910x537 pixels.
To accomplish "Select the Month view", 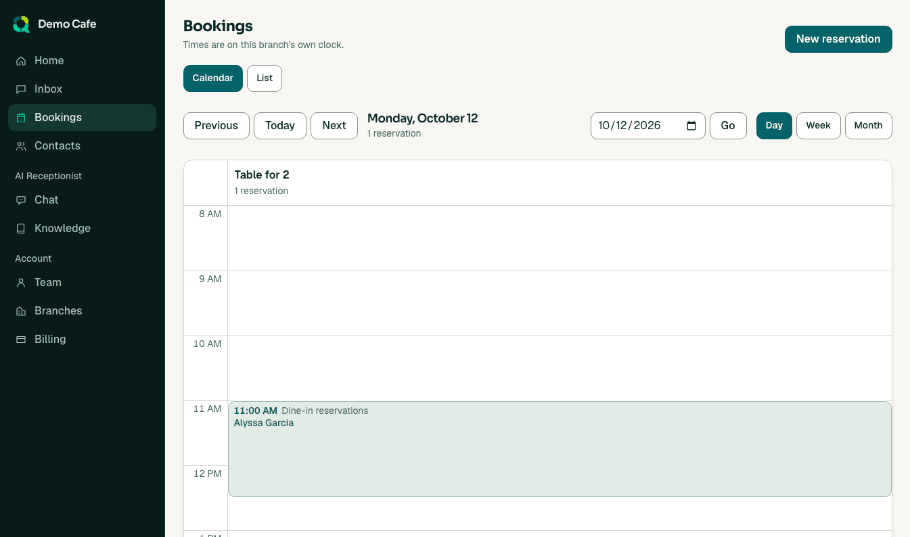I will point(869,126).
